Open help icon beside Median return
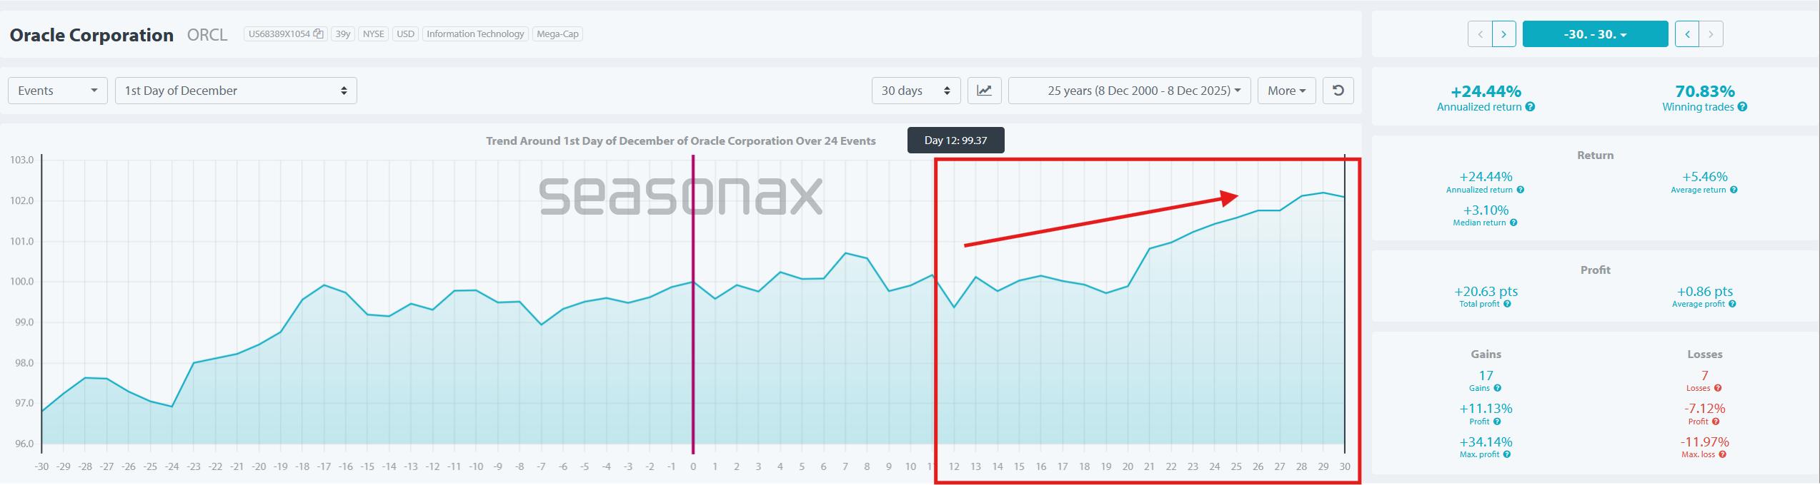The width and height of the screenshot is (1820, 485). (x=1513, y=223)
